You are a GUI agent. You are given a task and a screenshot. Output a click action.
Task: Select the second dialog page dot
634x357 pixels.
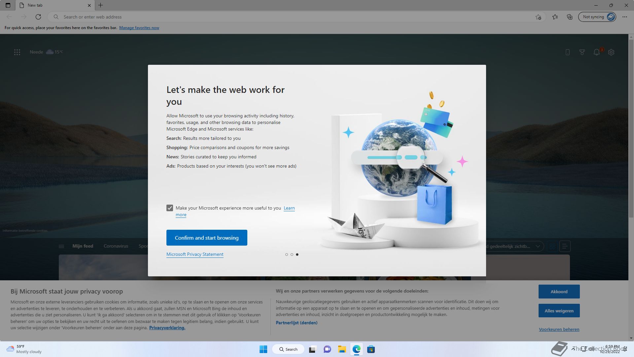(292, 255)
